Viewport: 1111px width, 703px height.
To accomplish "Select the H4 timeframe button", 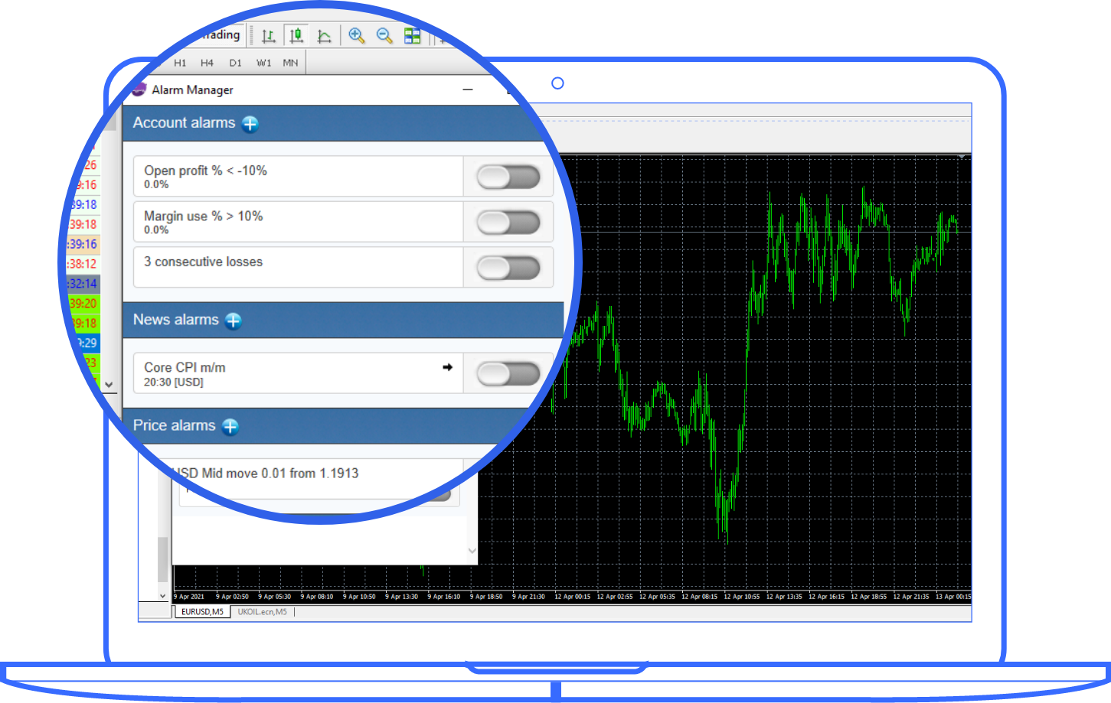I will coord(207,63).
